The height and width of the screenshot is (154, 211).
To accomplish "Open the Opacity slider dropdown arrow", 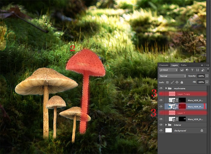I will tap(207, 76).
